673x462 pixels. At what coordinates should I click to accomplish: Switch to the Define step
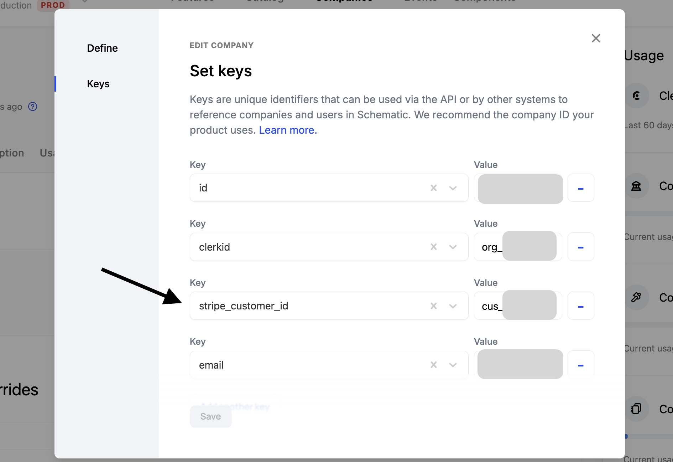point(102,48)
